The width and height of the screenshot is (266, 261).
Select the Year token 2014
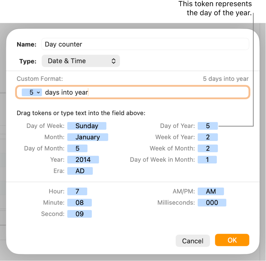tap(83, 160)
